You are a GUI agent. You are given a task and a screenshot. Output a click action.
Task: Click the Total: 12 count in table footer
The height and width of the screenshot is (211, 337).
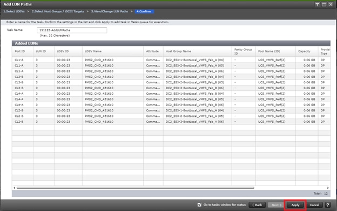(320, 193)
